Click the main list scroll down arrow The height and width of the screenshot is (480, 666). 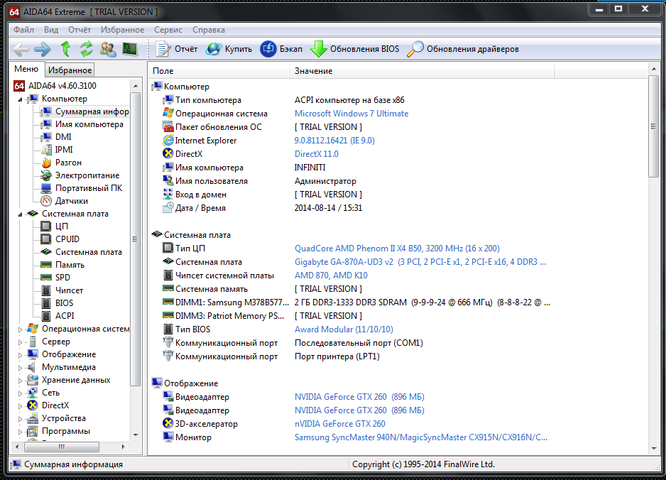pos(653,449)
